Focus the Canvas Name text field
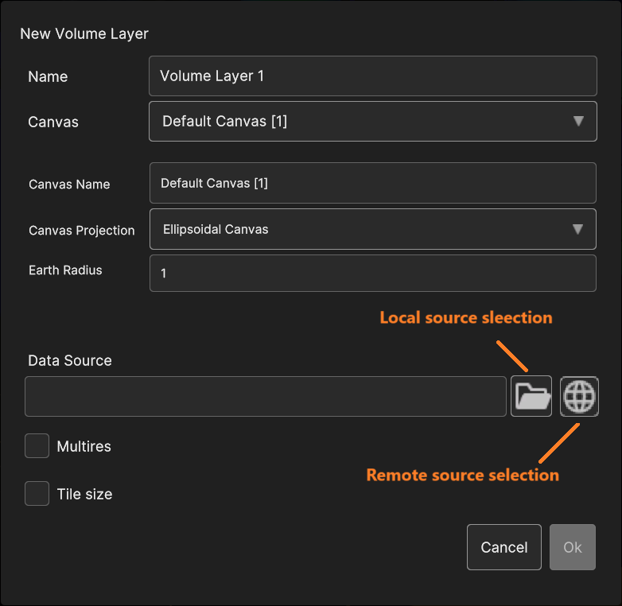Image resolution: width=622 pixels, height=606 pixels. click(x=372, y=183)
